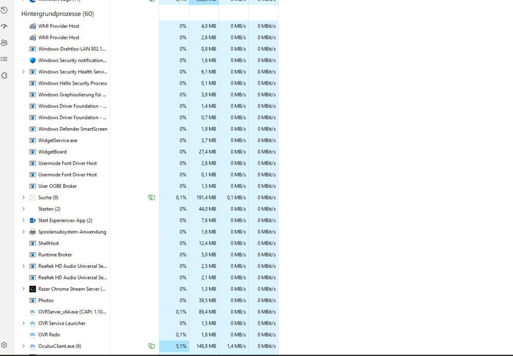Click the OVRServer_x64.exe Meta icon
The height and width of the screenshot is (356, 513).
pyautogui.click(x=33, y=312)
